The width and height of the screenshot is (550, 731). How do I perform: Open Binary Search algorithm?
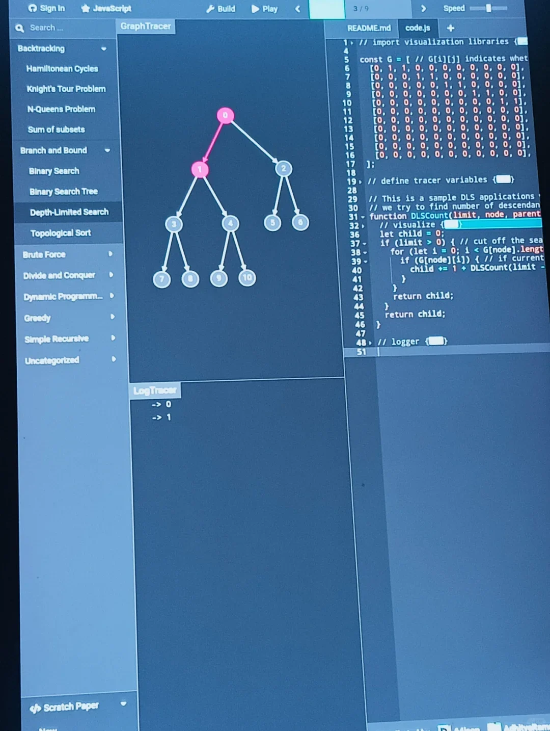[x=54, y=171]
